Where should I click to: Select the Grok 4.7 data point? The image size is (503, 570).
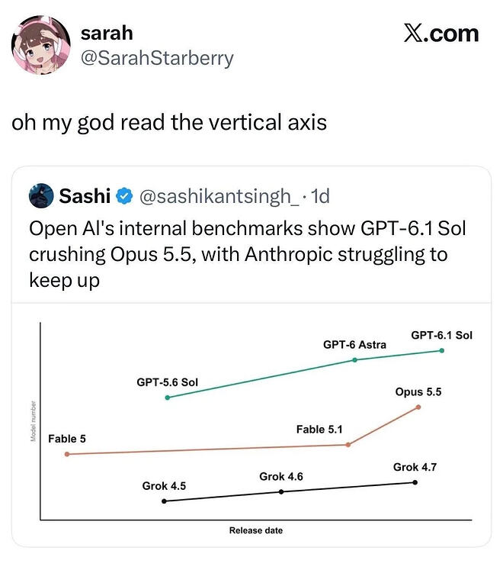coord(415,482)
